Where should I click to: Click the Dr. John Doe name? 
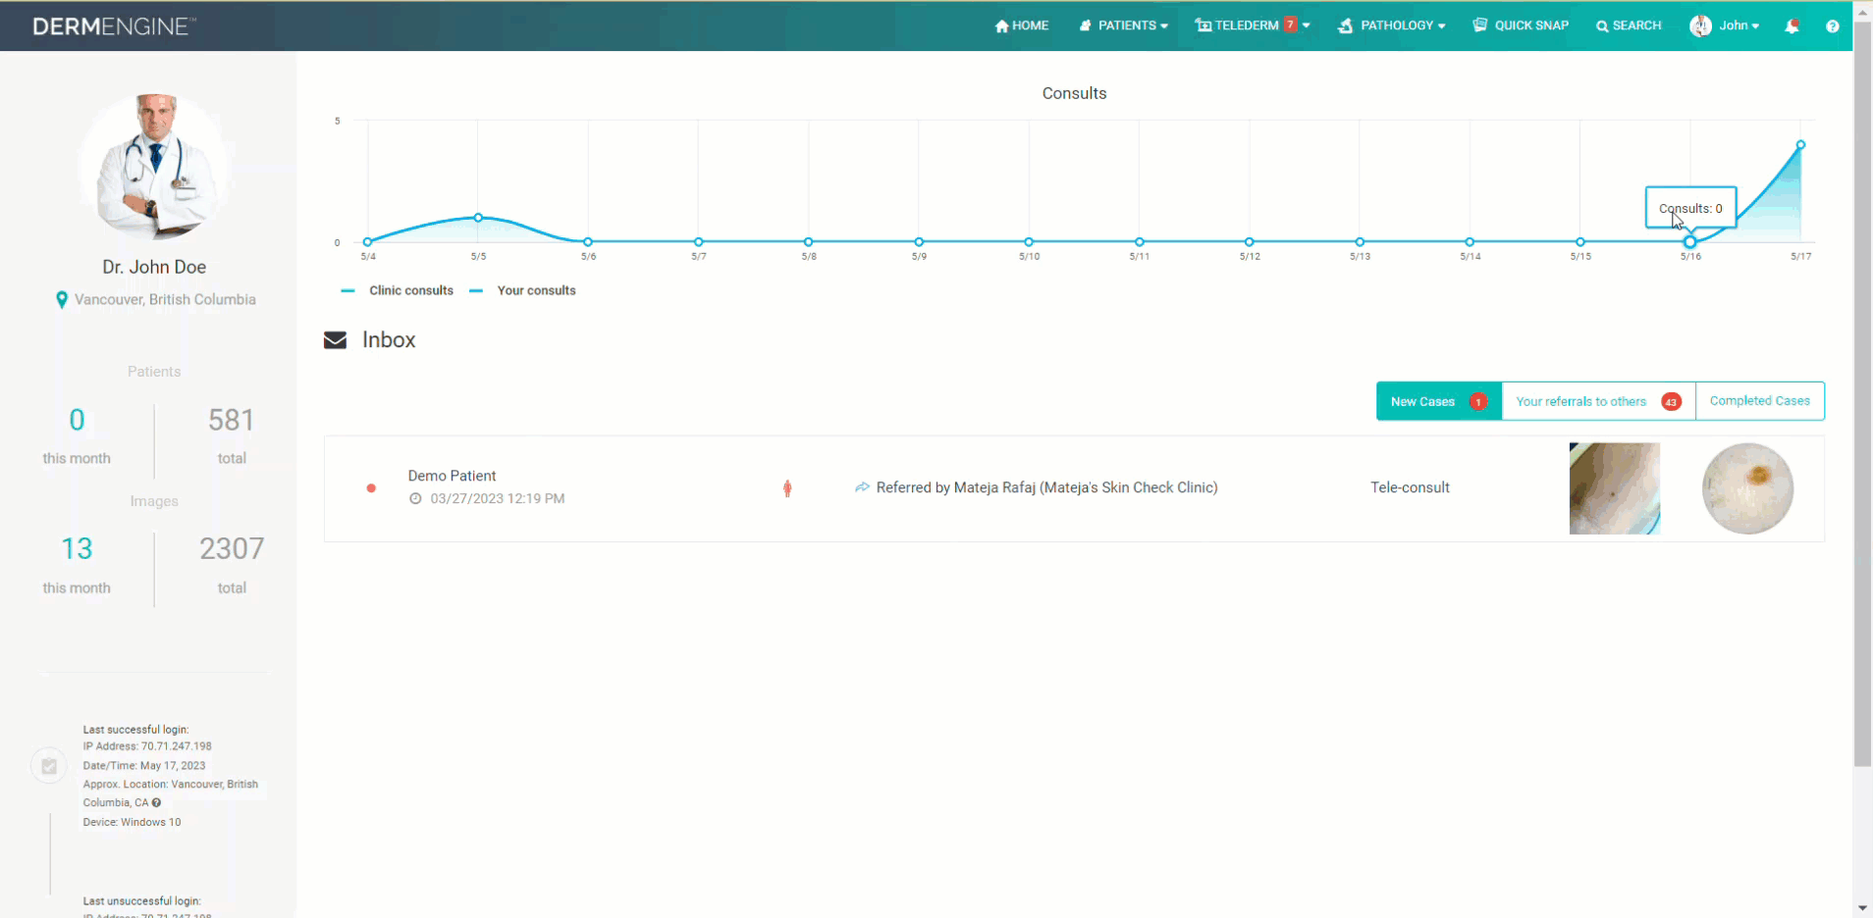154,267
